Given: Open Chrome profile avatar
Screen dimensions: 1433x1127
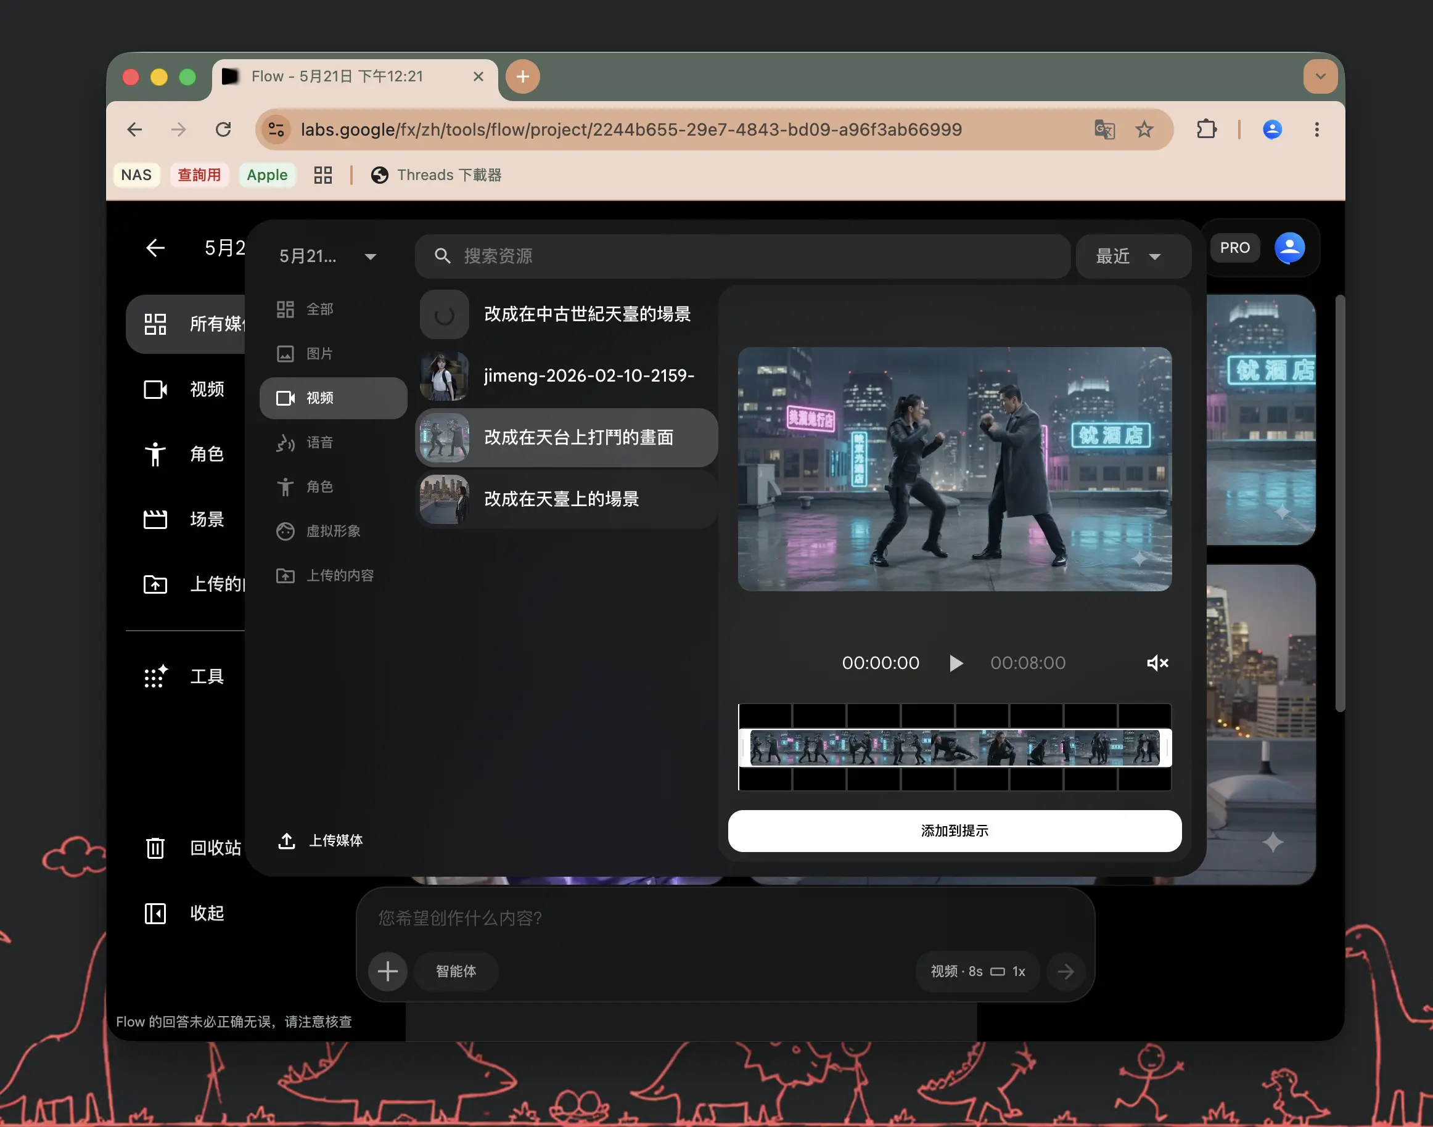Looking at the screenshot, I should 1272,129.
